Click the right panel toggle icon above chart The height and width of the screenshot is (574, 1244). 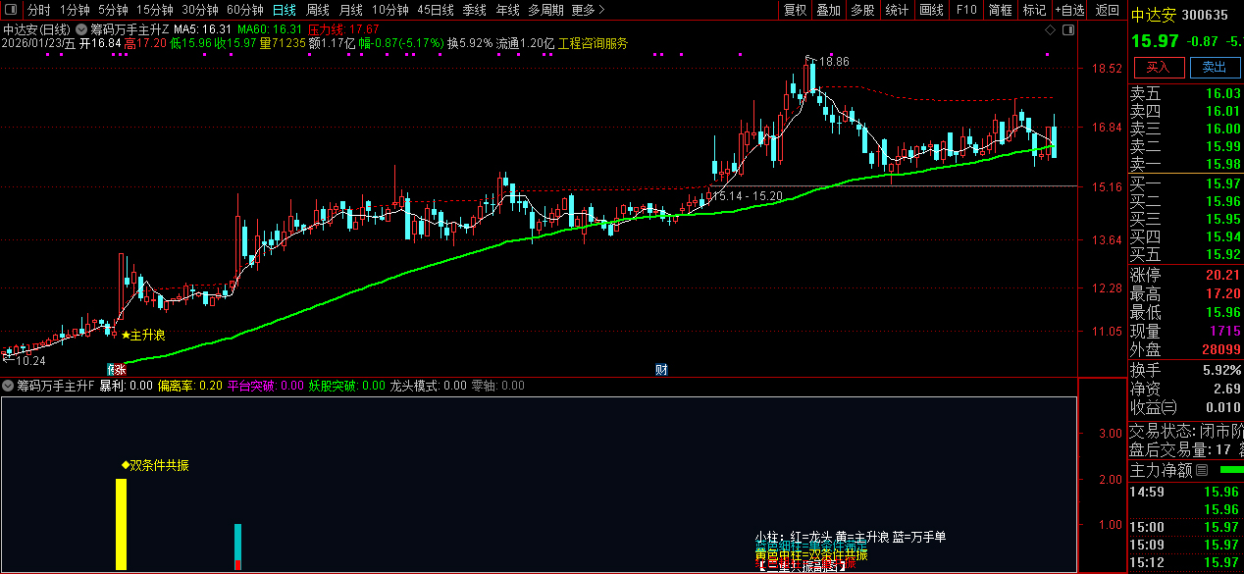[1068, 30]
